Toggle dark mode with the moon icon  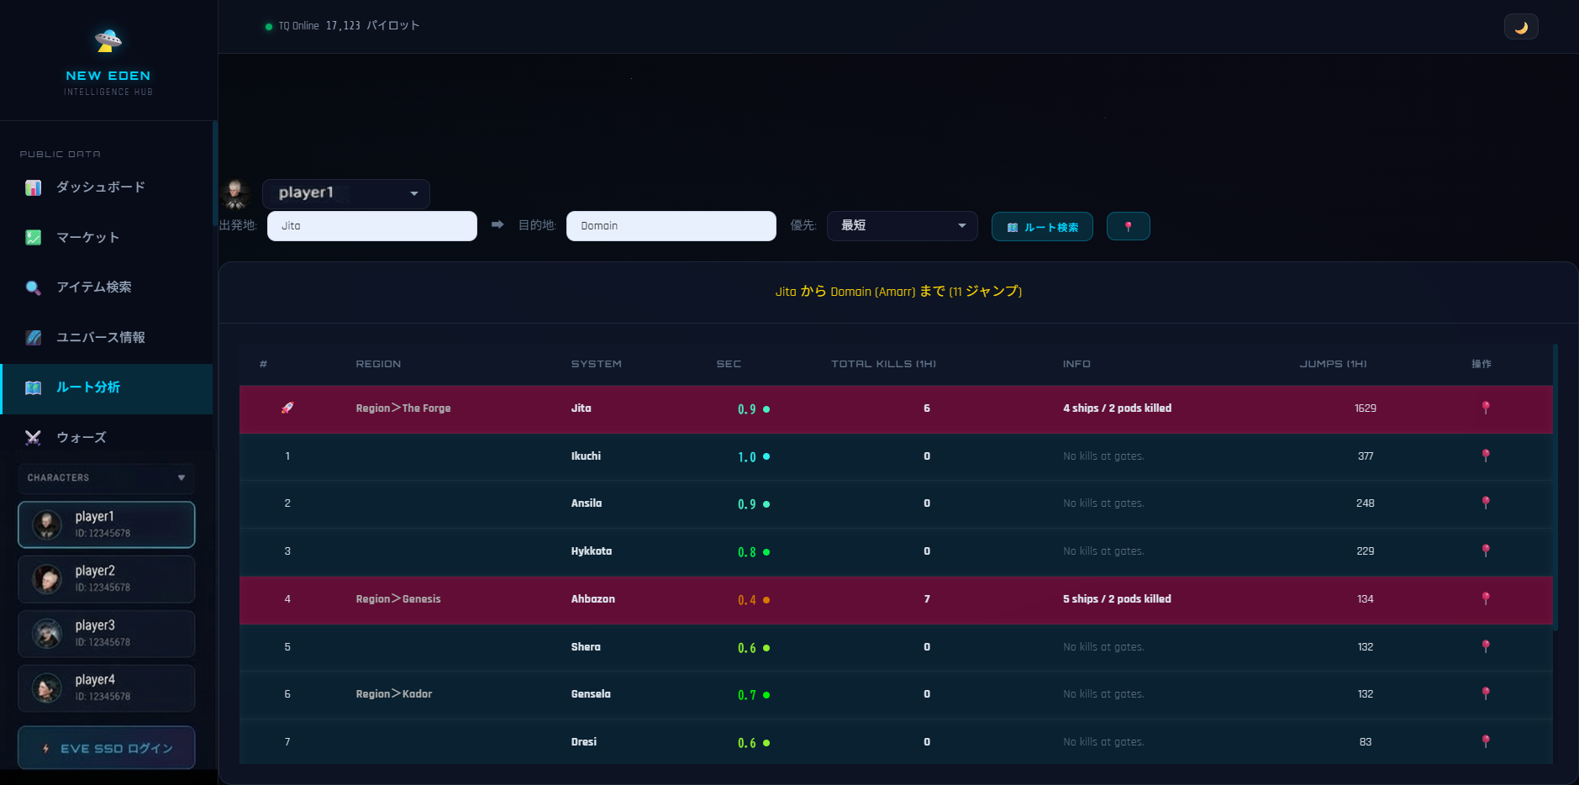click(1521, 27)
